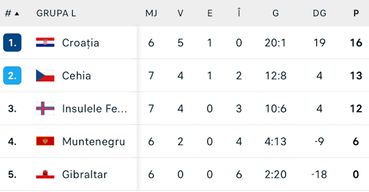The image size is (369, 192).
Task: Click the GRUPA L header label
Action: 56,13
